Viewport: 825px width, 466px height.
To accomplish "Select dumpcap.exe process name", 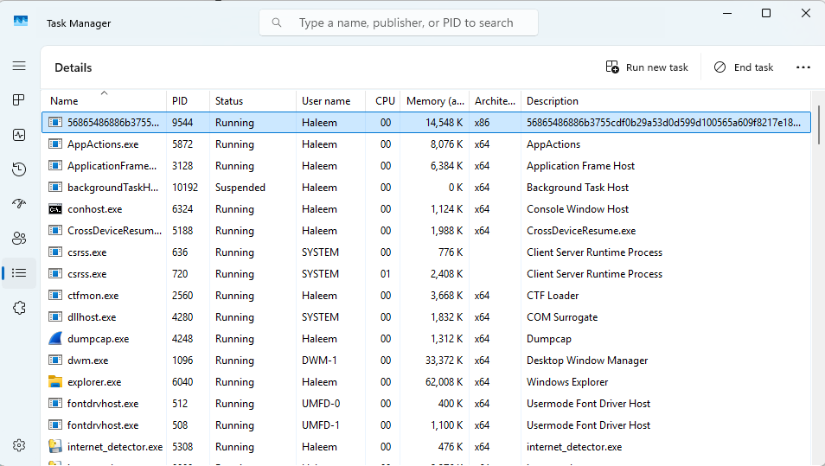I will pyautogui.click(x=99, y=339).
